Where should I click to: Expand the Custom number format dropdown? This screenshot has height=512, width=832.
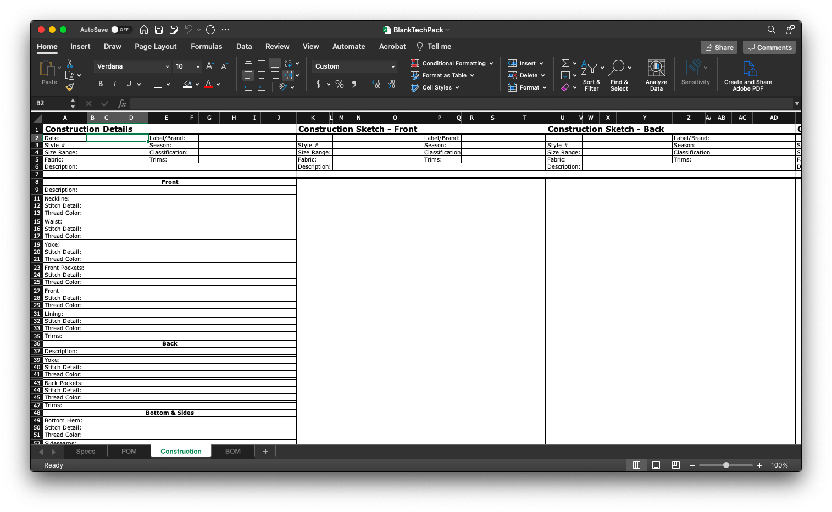tap(354, 66)
